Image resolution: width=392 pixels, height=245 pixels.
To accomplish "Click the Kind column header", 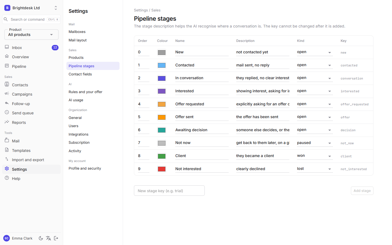I will [x=301, y=41].
